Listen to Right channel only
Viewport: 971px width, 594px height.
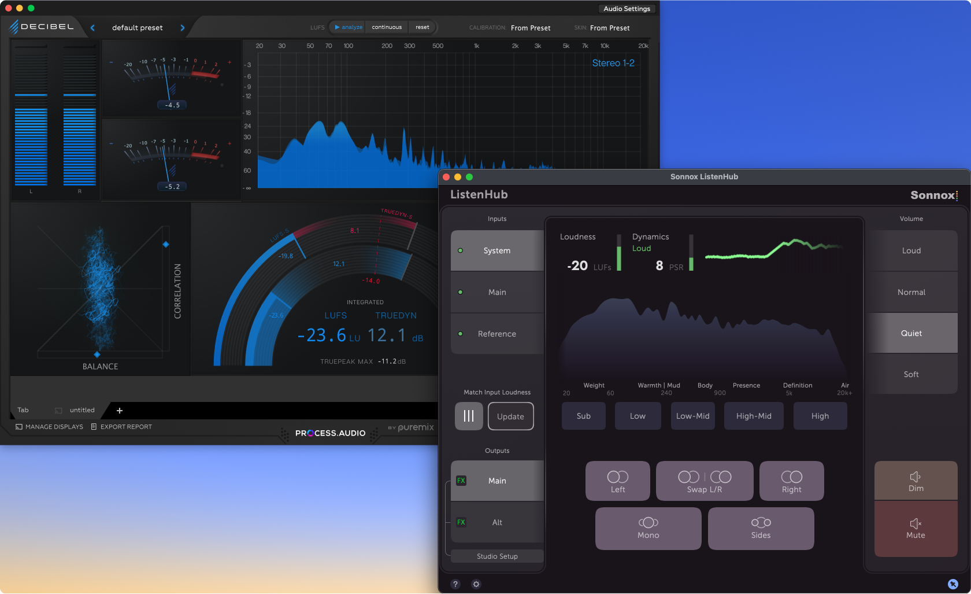(x=792, y=481)
